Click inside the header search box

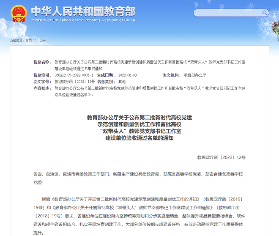tap(224, 13)
